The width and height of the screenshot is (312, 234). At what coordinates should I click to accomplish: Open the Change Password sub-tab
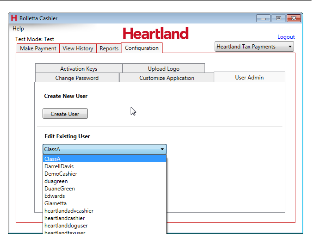pyautogui.click(x=77, y=78)
